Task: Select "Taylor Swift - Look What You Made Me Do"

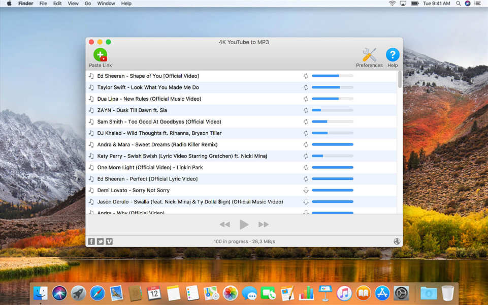Action: [x=148, y=87]
